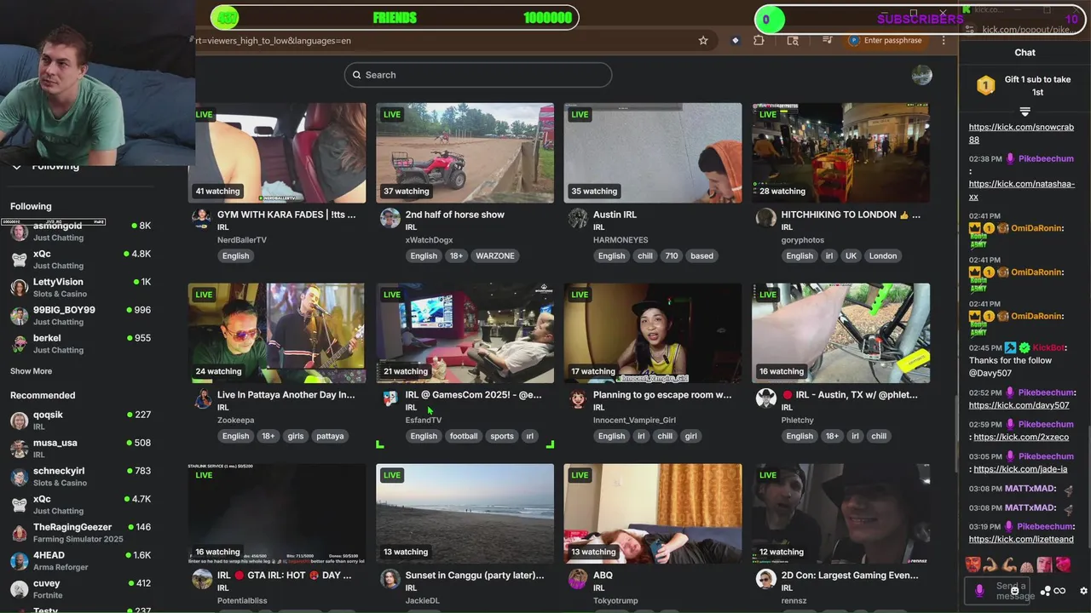Screen dimensions: 1091x613
Task: Open the profile avatar on Kick page
Action: [x=921, y=75]
